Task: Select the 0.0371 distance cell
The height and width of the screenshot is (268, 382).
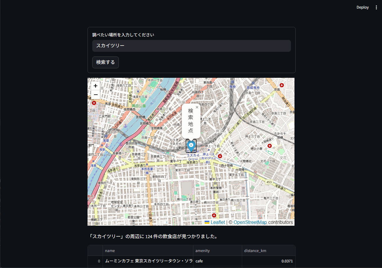Action: point(268,261)
